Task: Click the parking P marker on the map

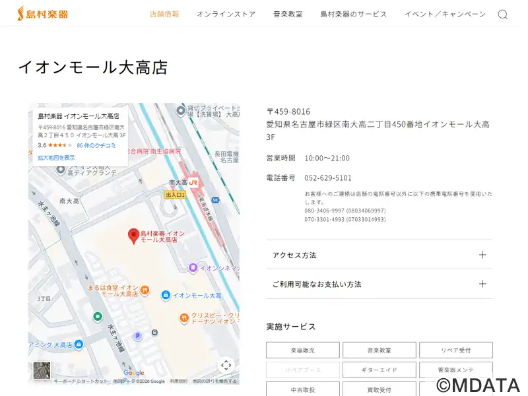Action: point(137,335)
